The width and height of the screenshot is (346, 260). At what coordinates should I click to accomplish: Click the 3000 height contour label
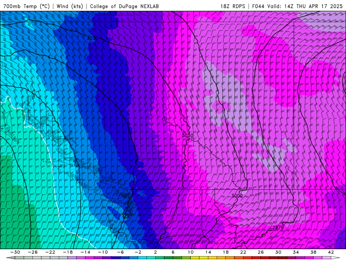pyautogui.click(x=237, y=196)
